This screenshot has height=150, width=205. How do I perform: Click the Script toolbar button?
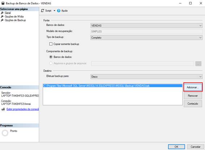(x=46, y=10)
